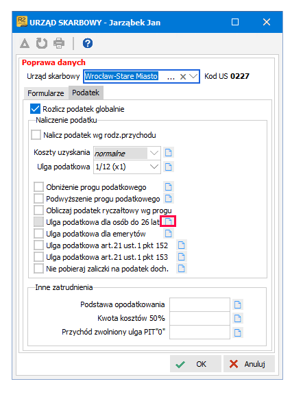303x399 pixels.
Task: Enable Nalicz podatek wg rodz.przychodu
Action: tap(36, 135)
